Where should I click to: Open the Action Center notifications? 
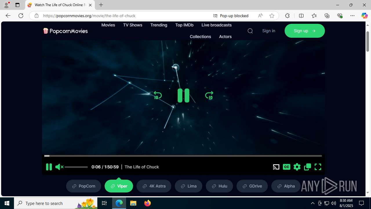click(x=361, y=203)
